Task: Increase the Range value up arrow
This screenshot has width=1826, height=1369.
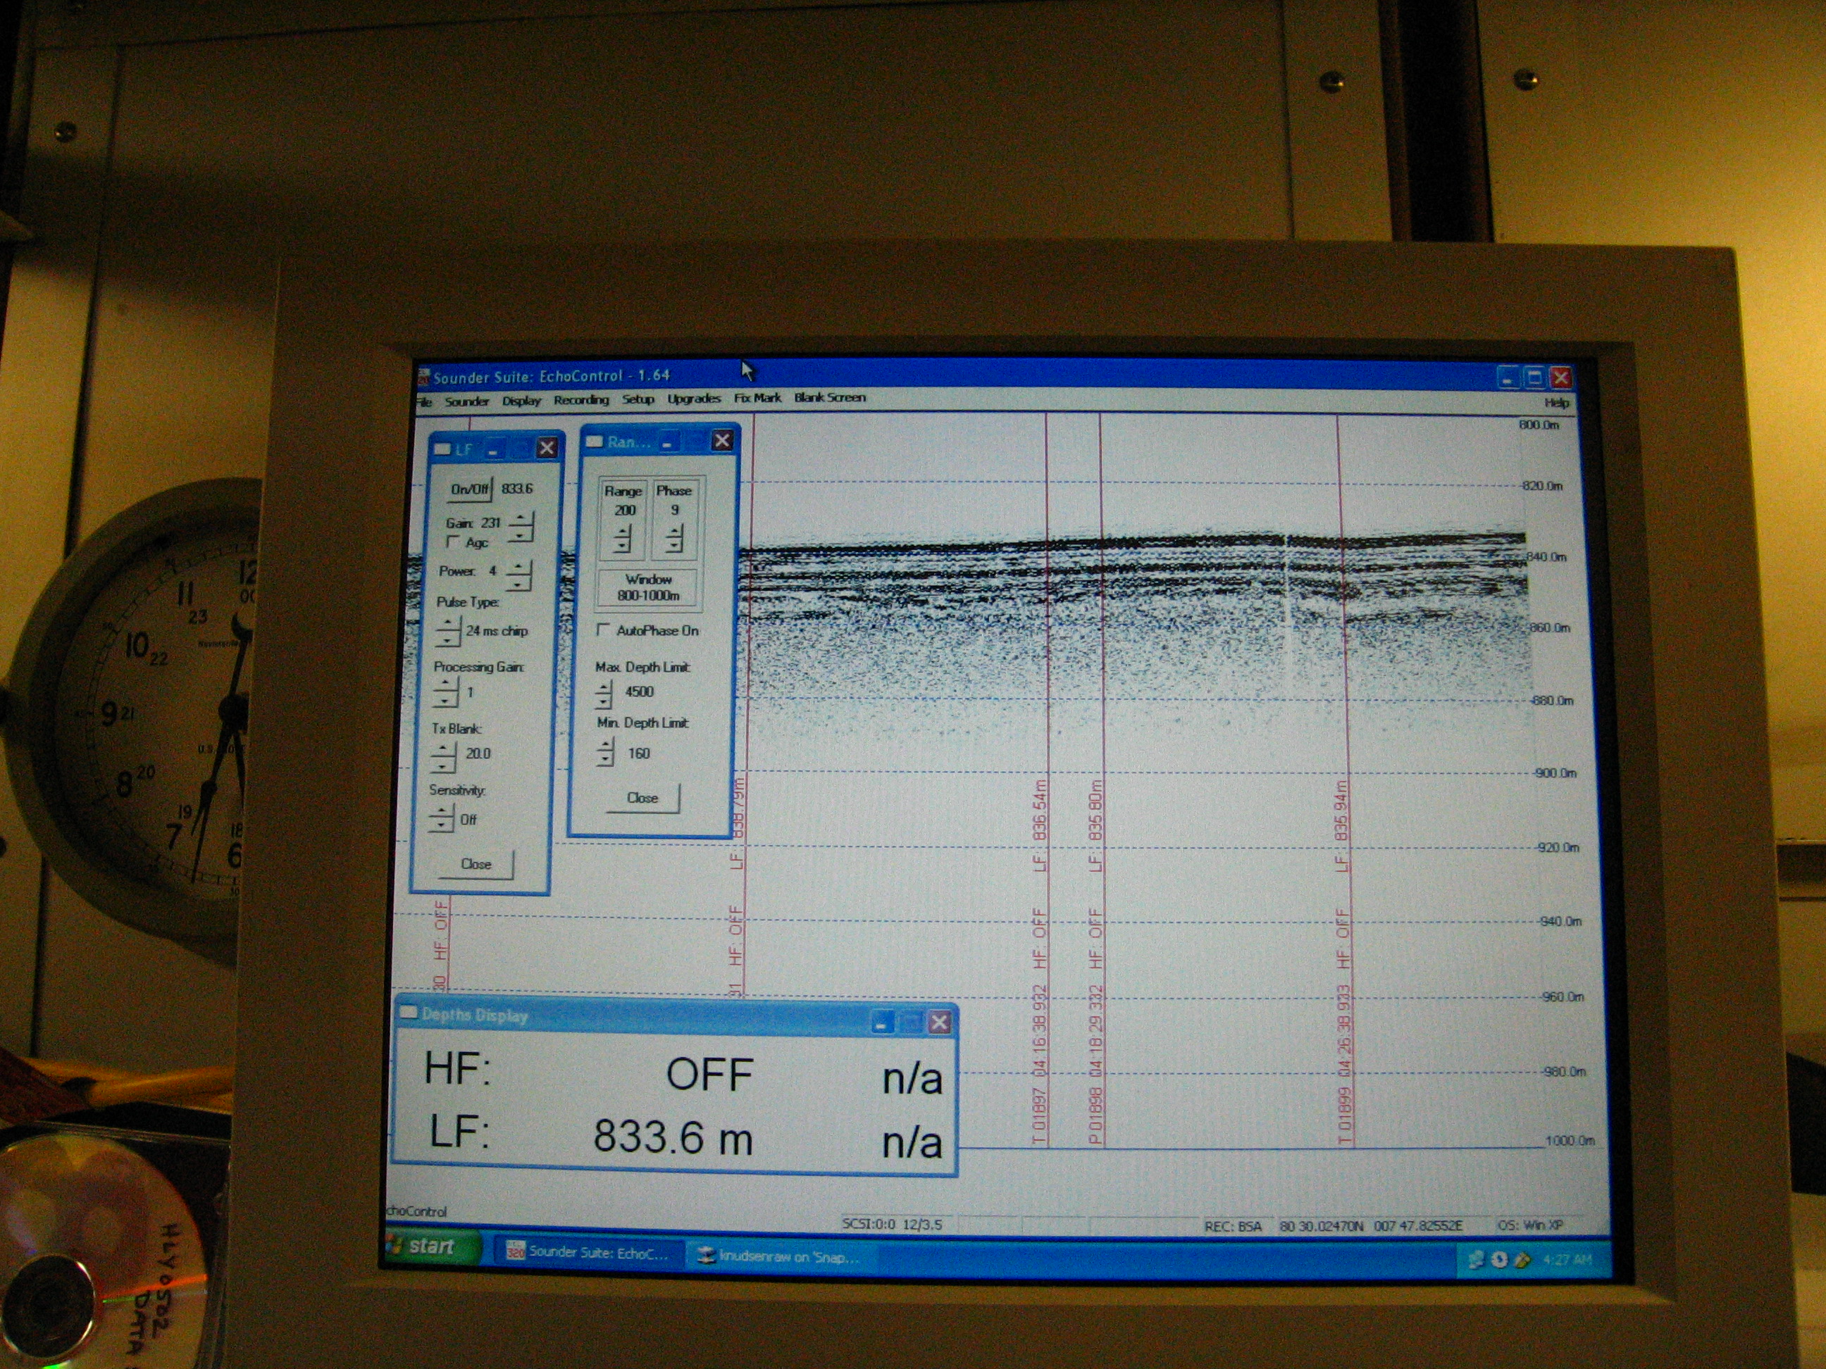Action: (623, 530)
